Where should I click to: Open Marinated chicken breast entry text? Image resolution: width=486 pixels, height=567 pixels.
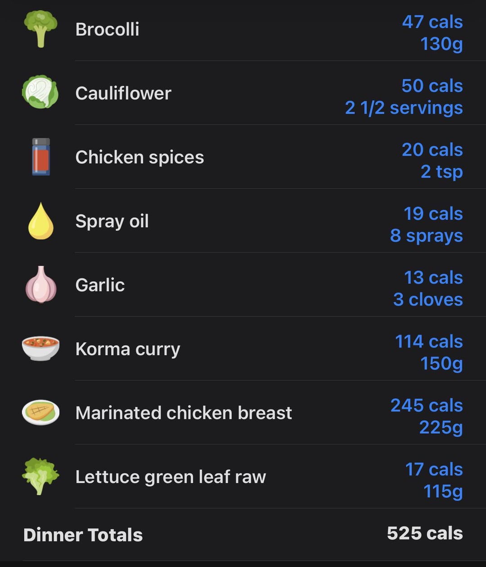coord(184,413)
